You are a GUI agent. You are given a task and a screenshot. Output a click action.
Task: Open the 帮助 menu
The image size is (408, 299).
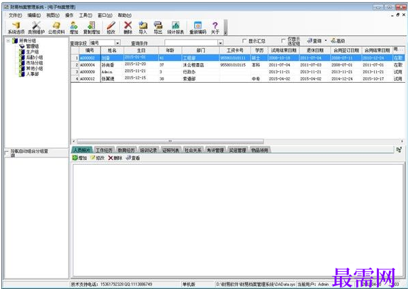point(125,16)
